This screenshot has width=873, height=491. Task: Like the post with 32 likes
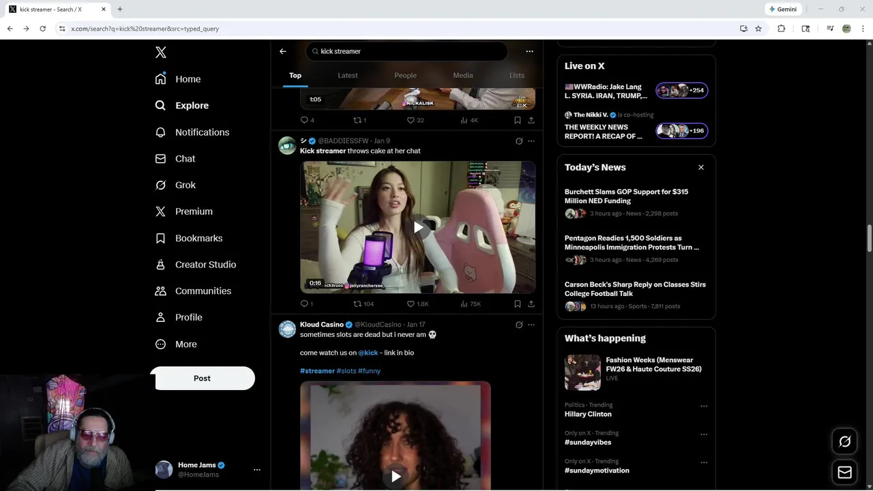point(415,120)
